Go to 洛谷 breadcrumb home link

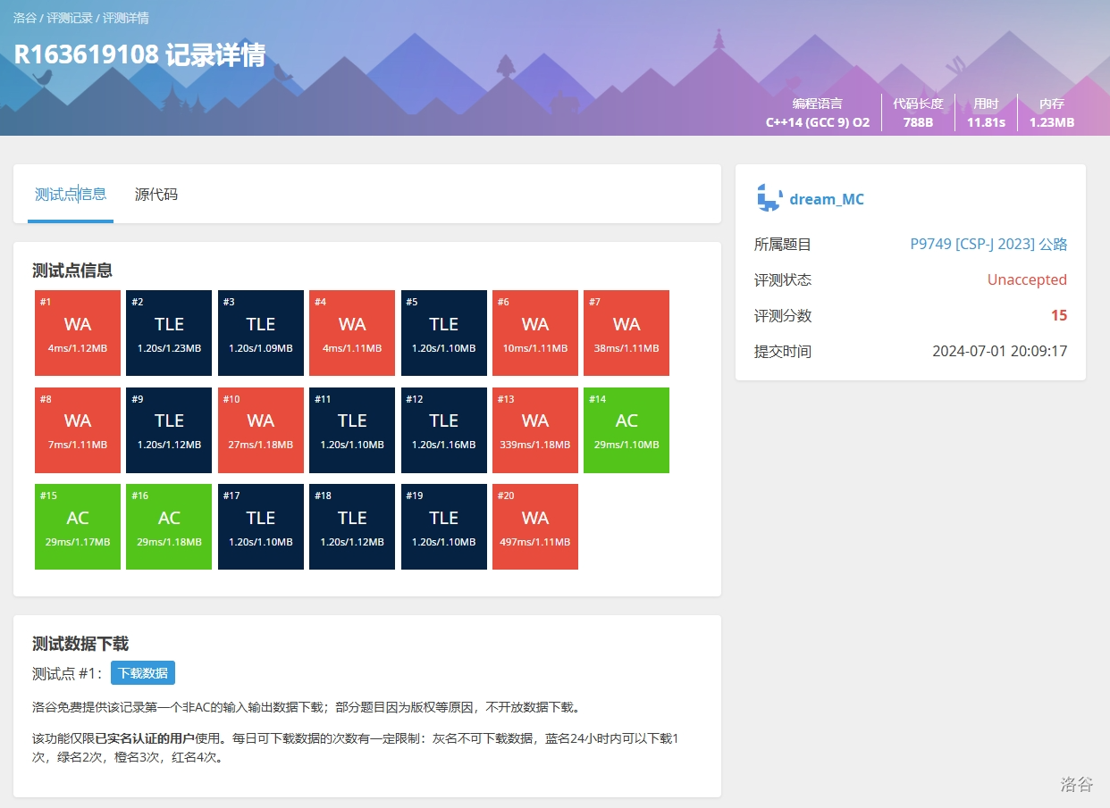click(x=25, y=18)
